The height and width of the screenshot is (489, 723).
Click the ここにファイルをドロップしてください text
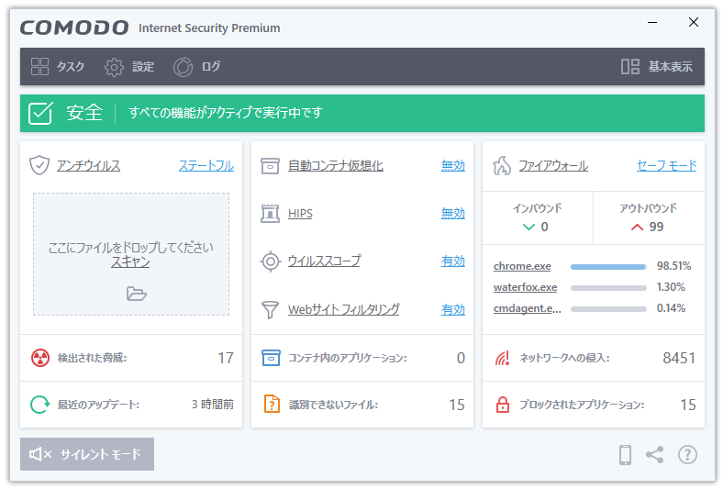130,248
